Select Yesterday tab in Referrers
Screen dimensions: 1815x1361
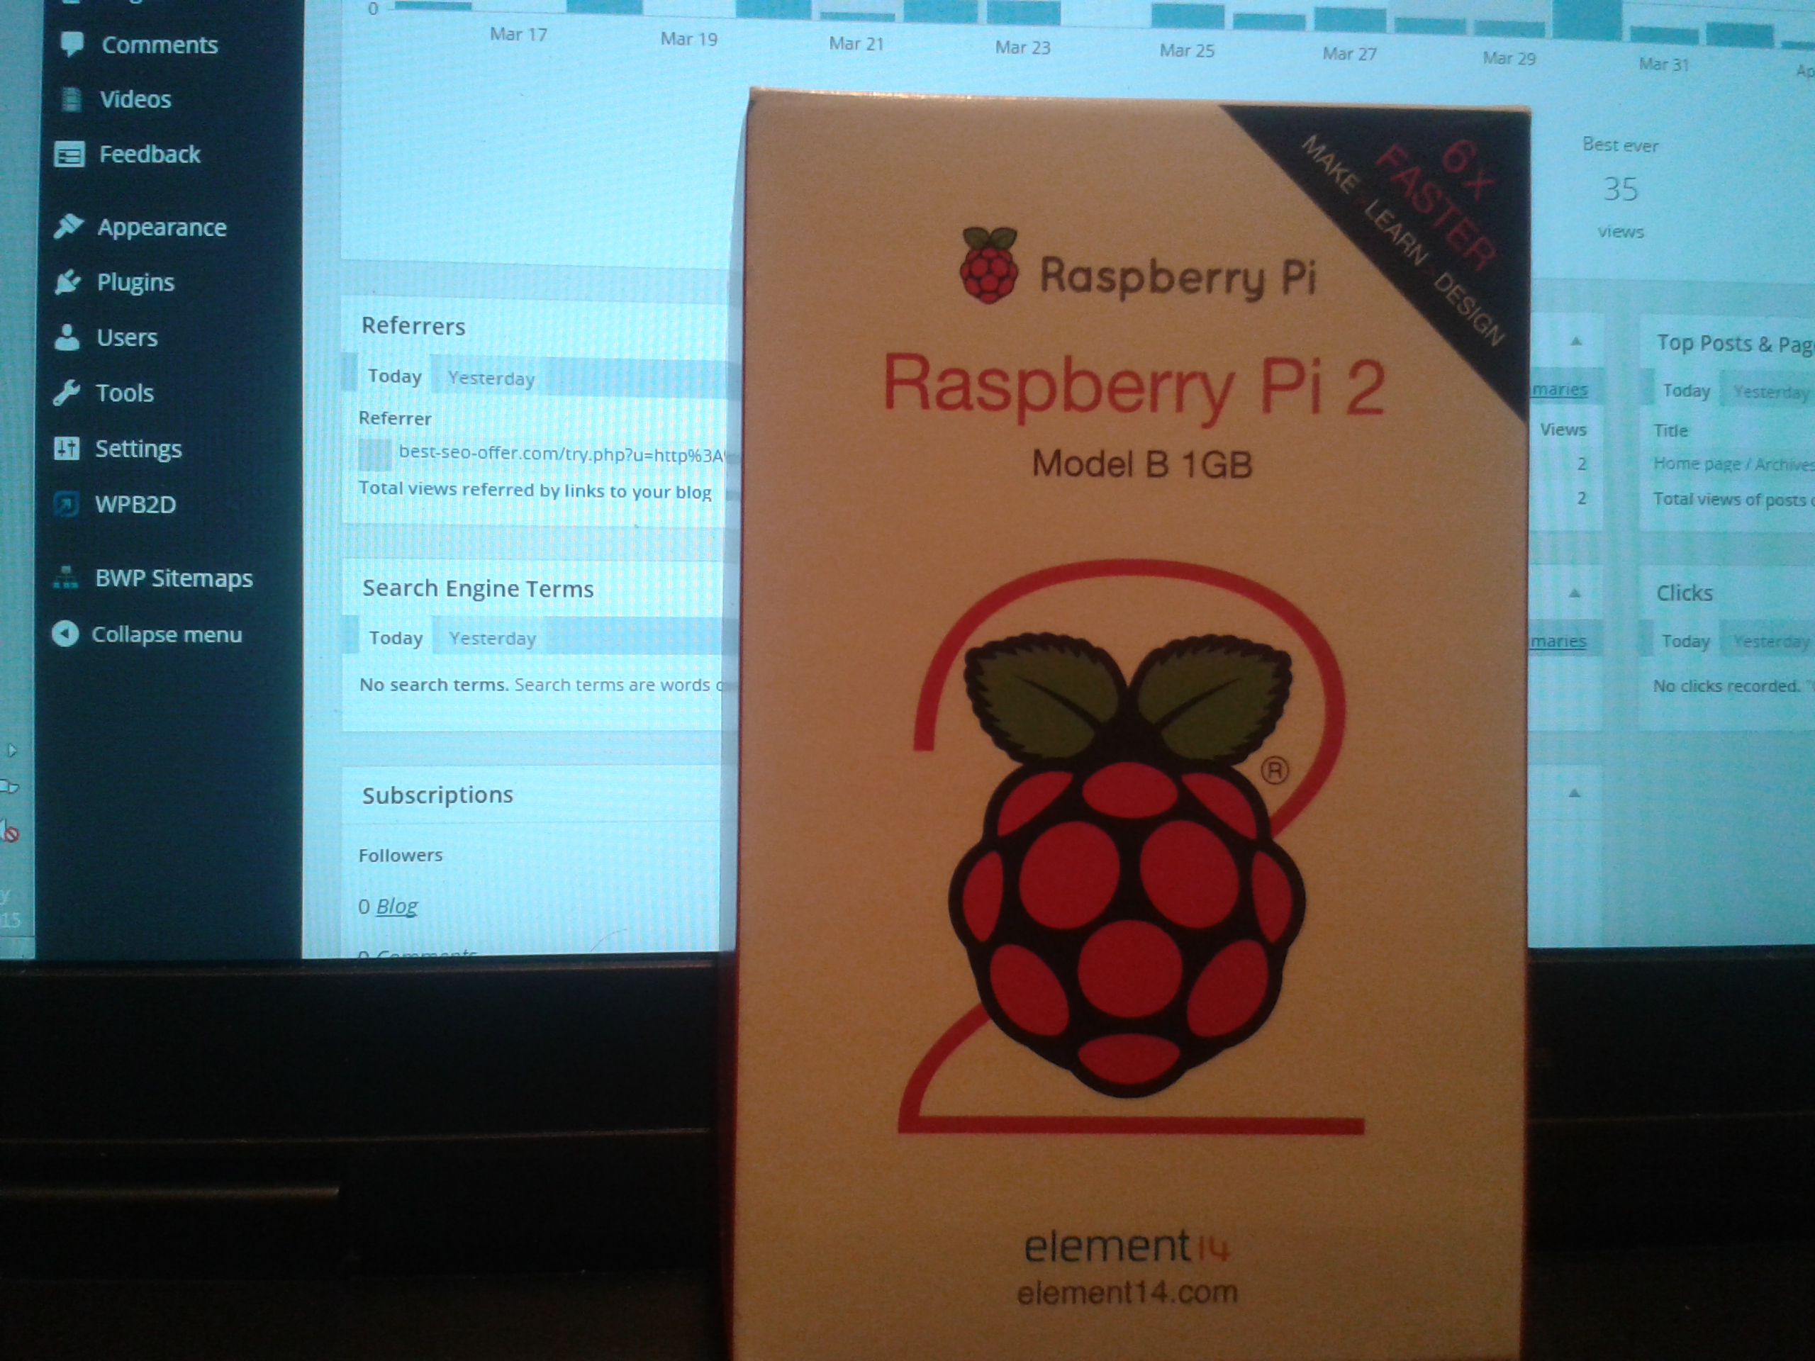click(x=491, y=379)
